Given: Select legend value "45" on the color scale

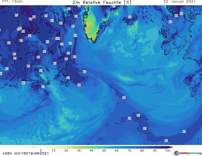Looking at the screenshot, I should click(91, 150).
